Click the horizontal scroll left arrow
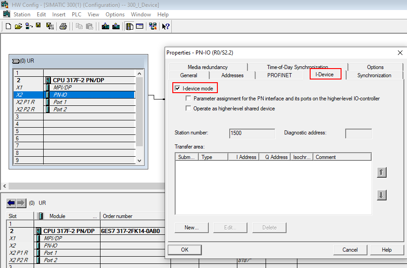This screenshot has height=268, width=407. [x=5, y=186]
